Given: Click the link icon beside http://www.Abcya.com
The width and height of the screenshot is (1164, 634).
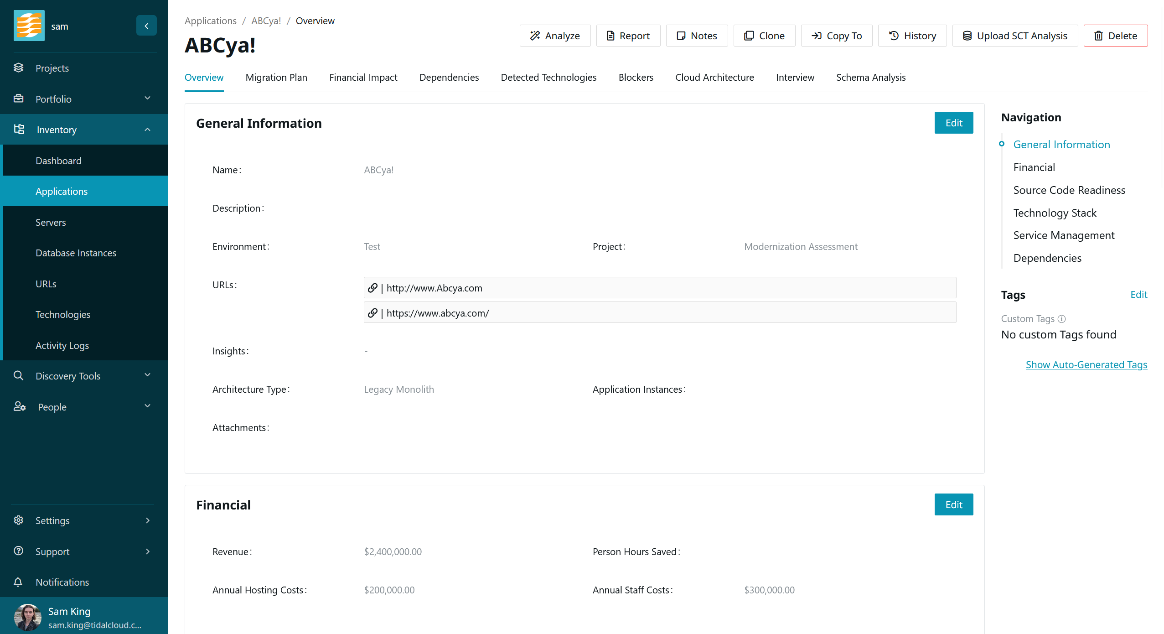Looking at the screenshot, I should [x=372, y=288].
